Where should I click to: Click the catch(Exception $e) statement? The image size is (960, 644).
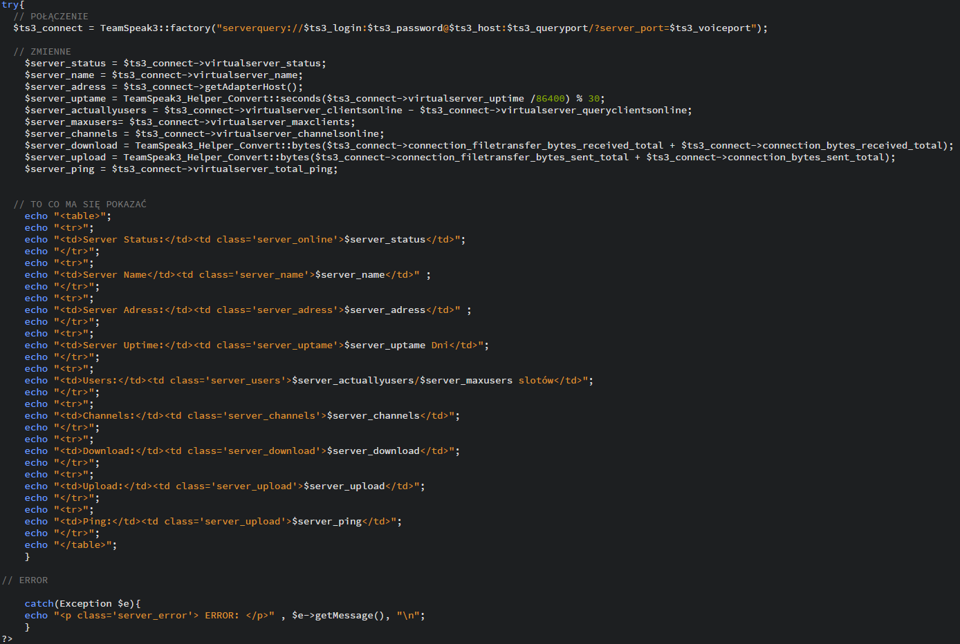pos(82,604)
